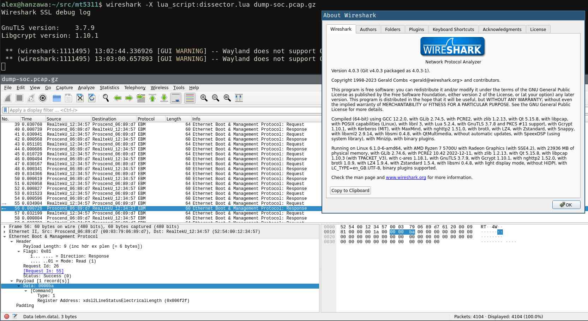588x321 pixels.
Task: Open the Capture menu
Action: click(x=64, y=88)
